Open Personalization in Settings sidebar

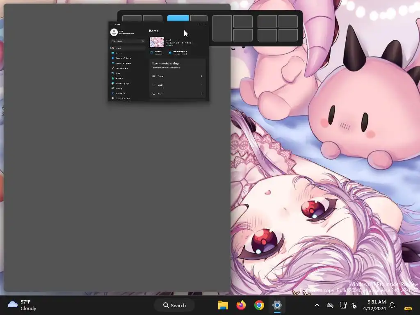[128, 68]
